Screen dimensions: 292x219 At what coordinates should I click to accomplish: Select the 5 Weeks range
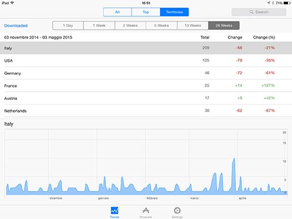pyautogui.click(x=161, y=26)
